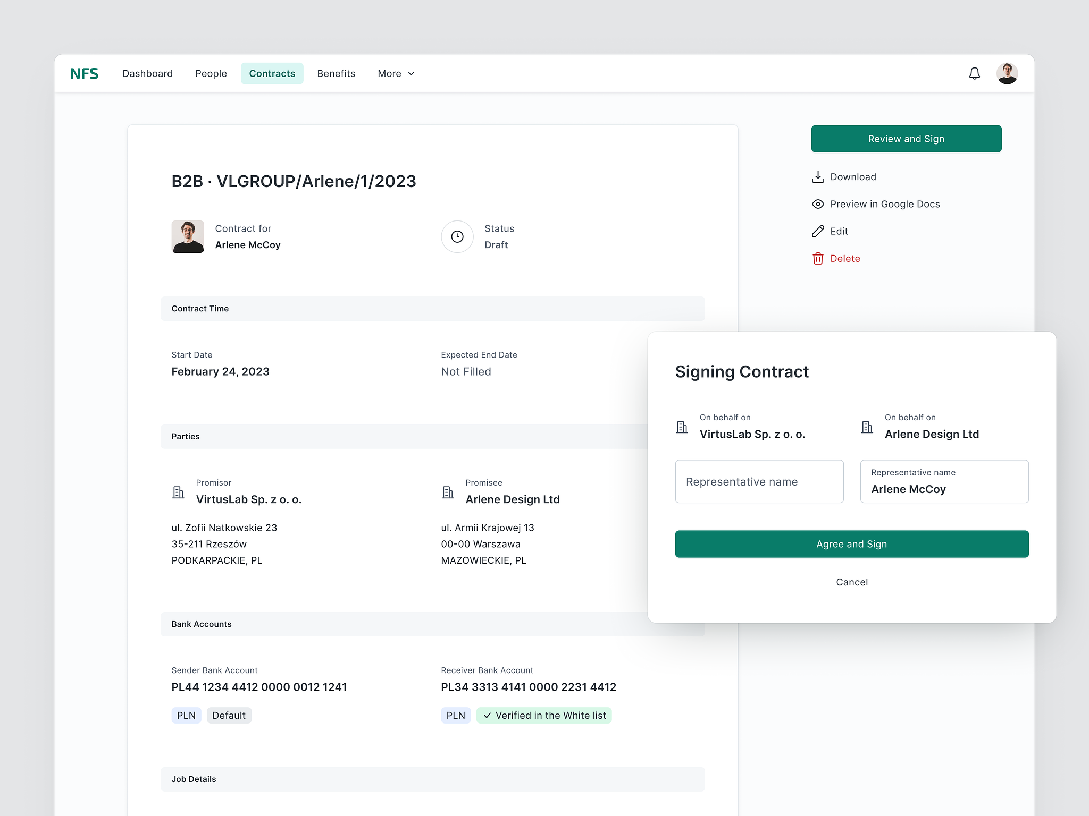Cancel the Signing Contract dialog
Image resolution: width=1089 pixels, height=816 pixels.
coord(851,582)
